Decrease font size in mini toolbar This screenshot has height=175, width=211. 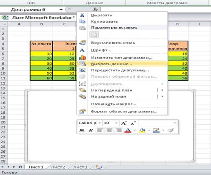[x=133, y=123]
